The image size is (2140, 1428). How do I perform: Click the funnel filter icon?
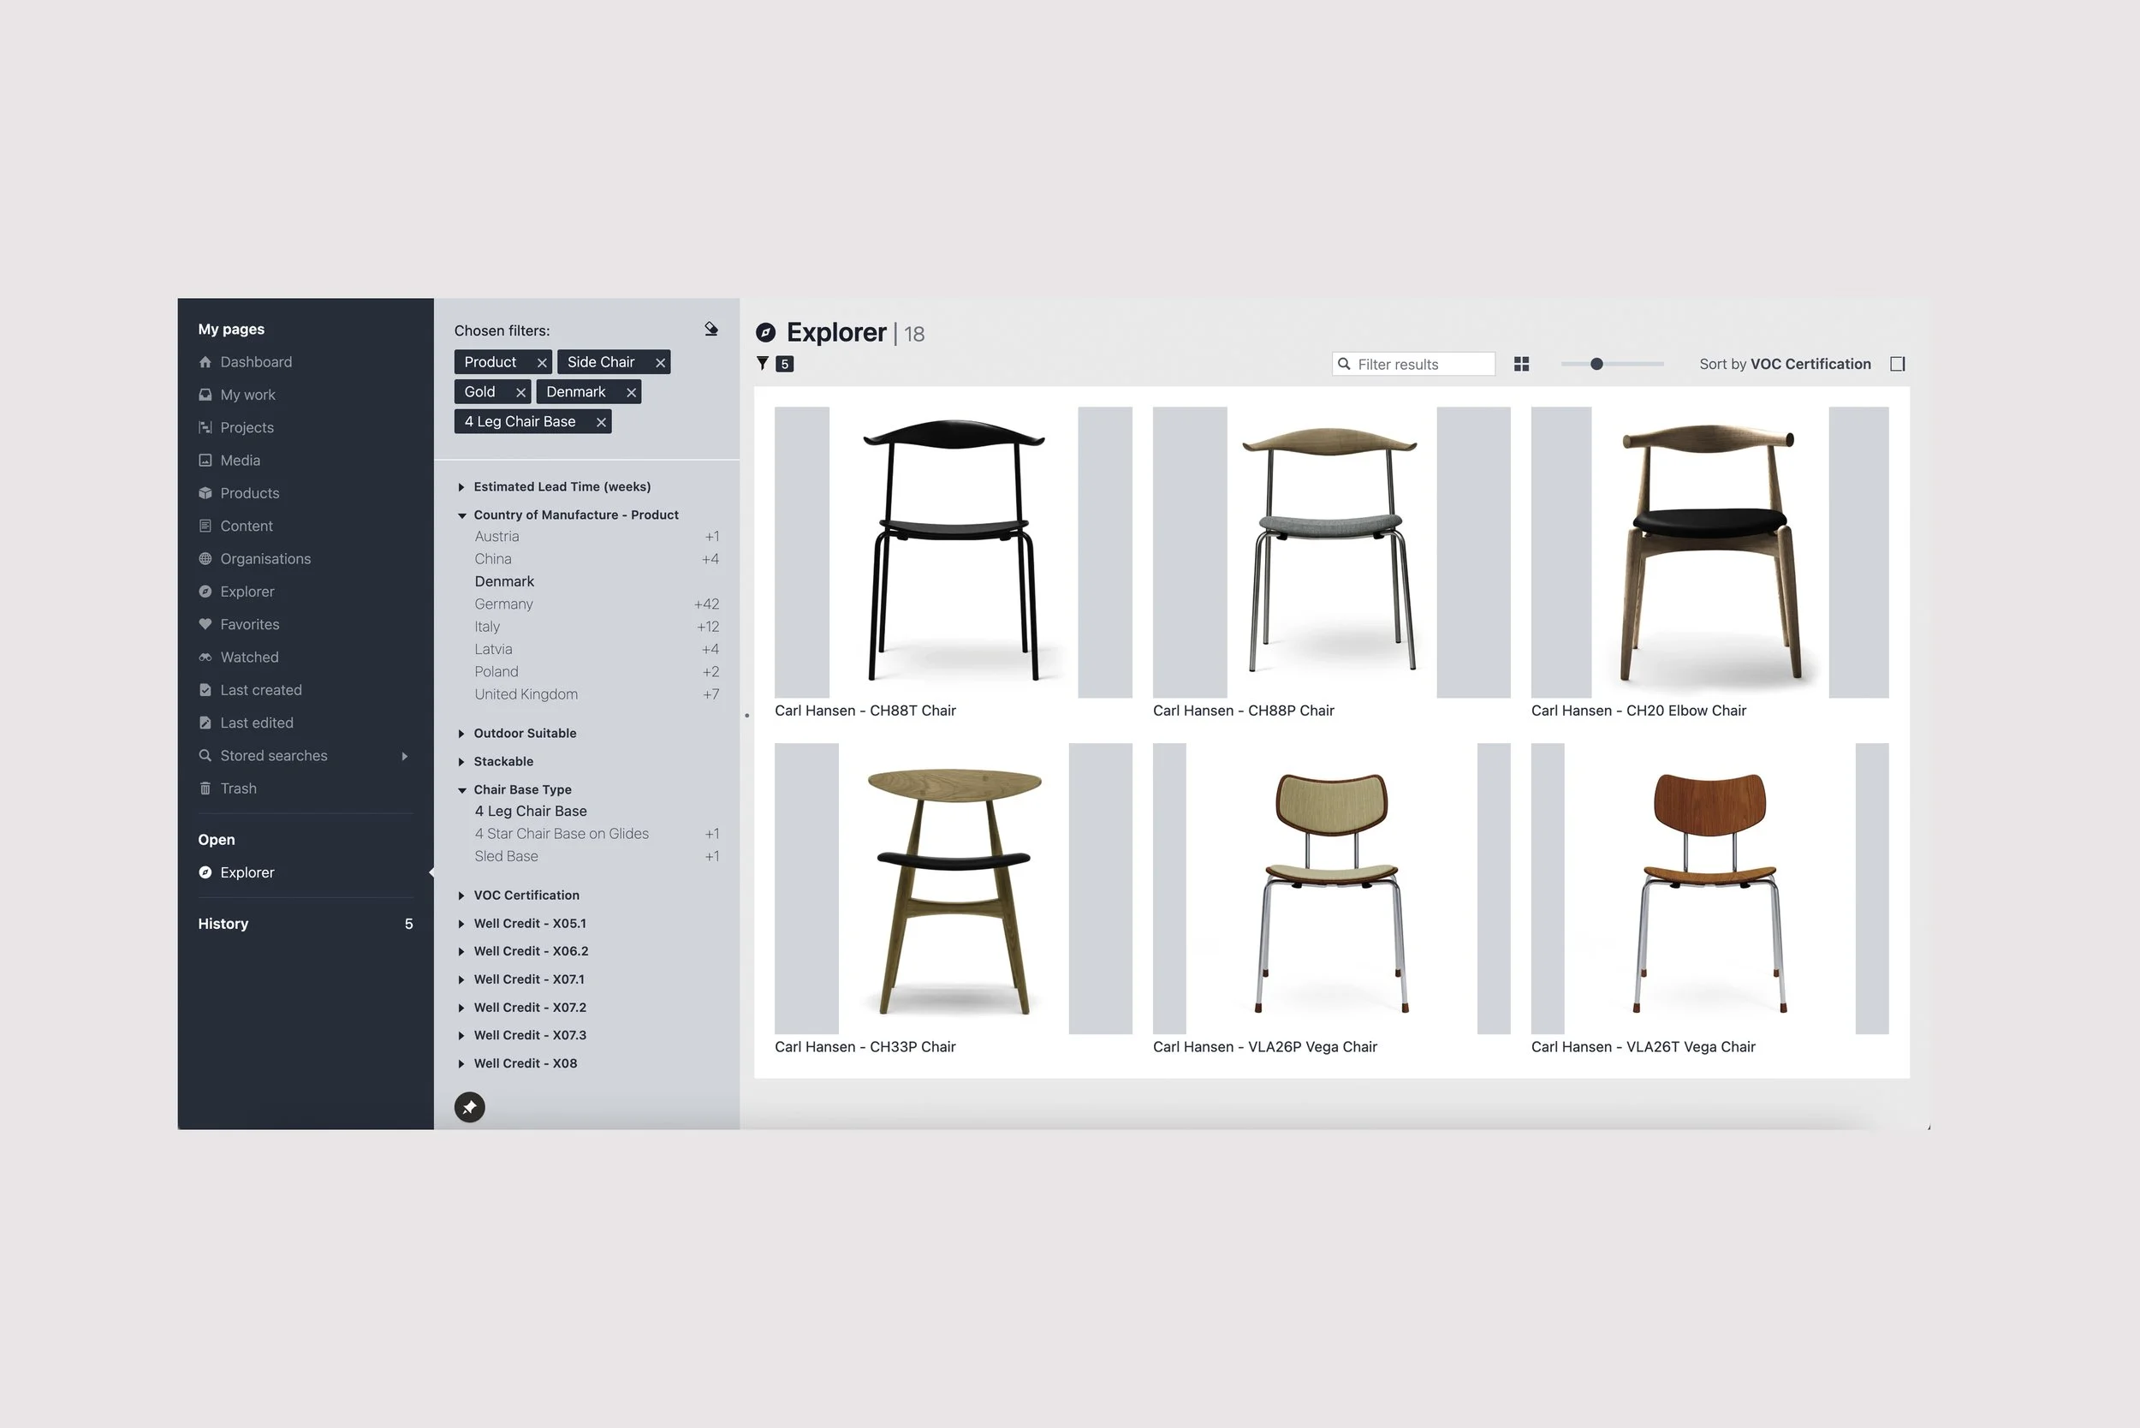click(x=763, y=363)
